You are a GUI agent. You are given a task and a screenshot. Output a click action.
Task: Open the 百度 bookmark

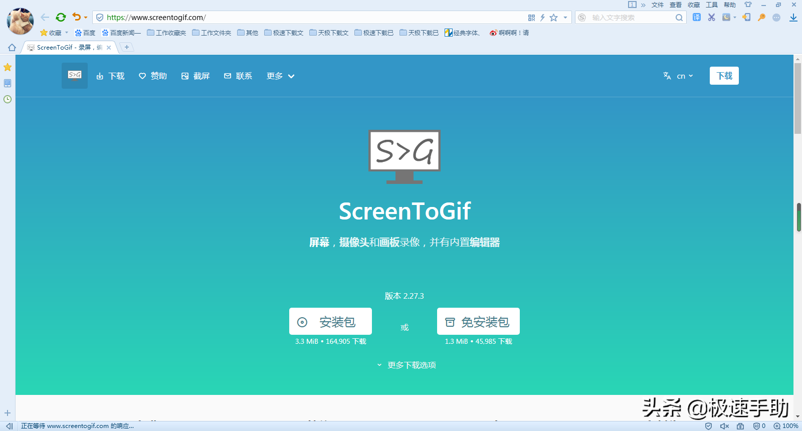[x=85, y=33]
